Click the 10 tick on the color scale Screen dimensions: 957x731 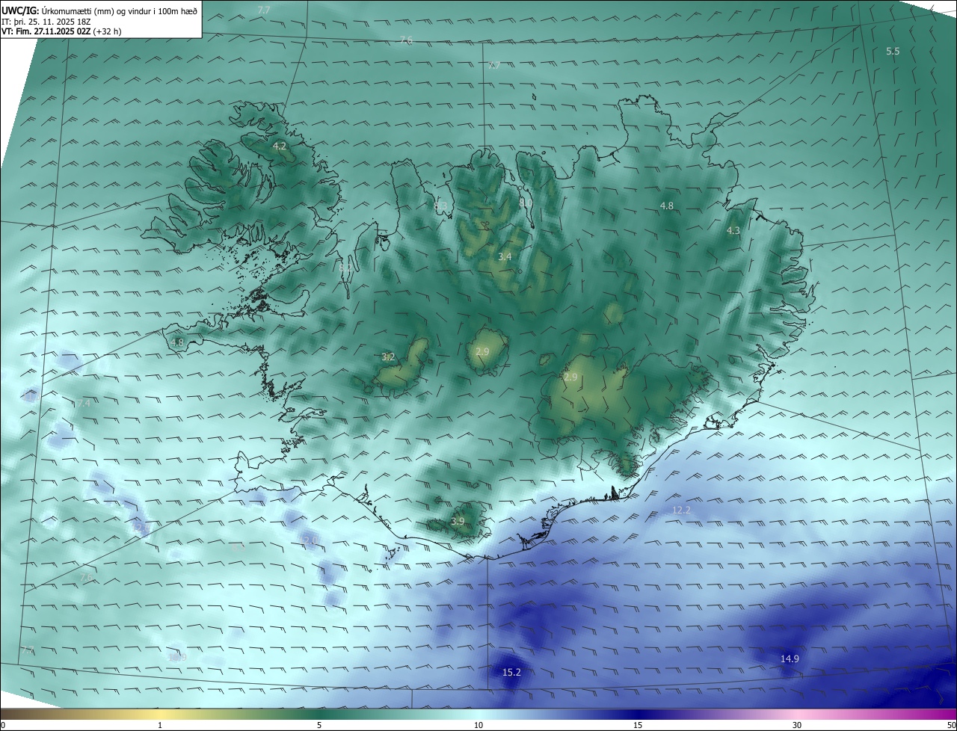(478, 725)
